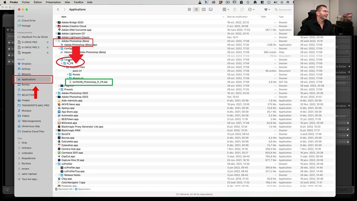This screenshot has height=201, width=357.
Task: Collapse the Adobe Photoshop (Beta) folder
Action: coord(56,41)
